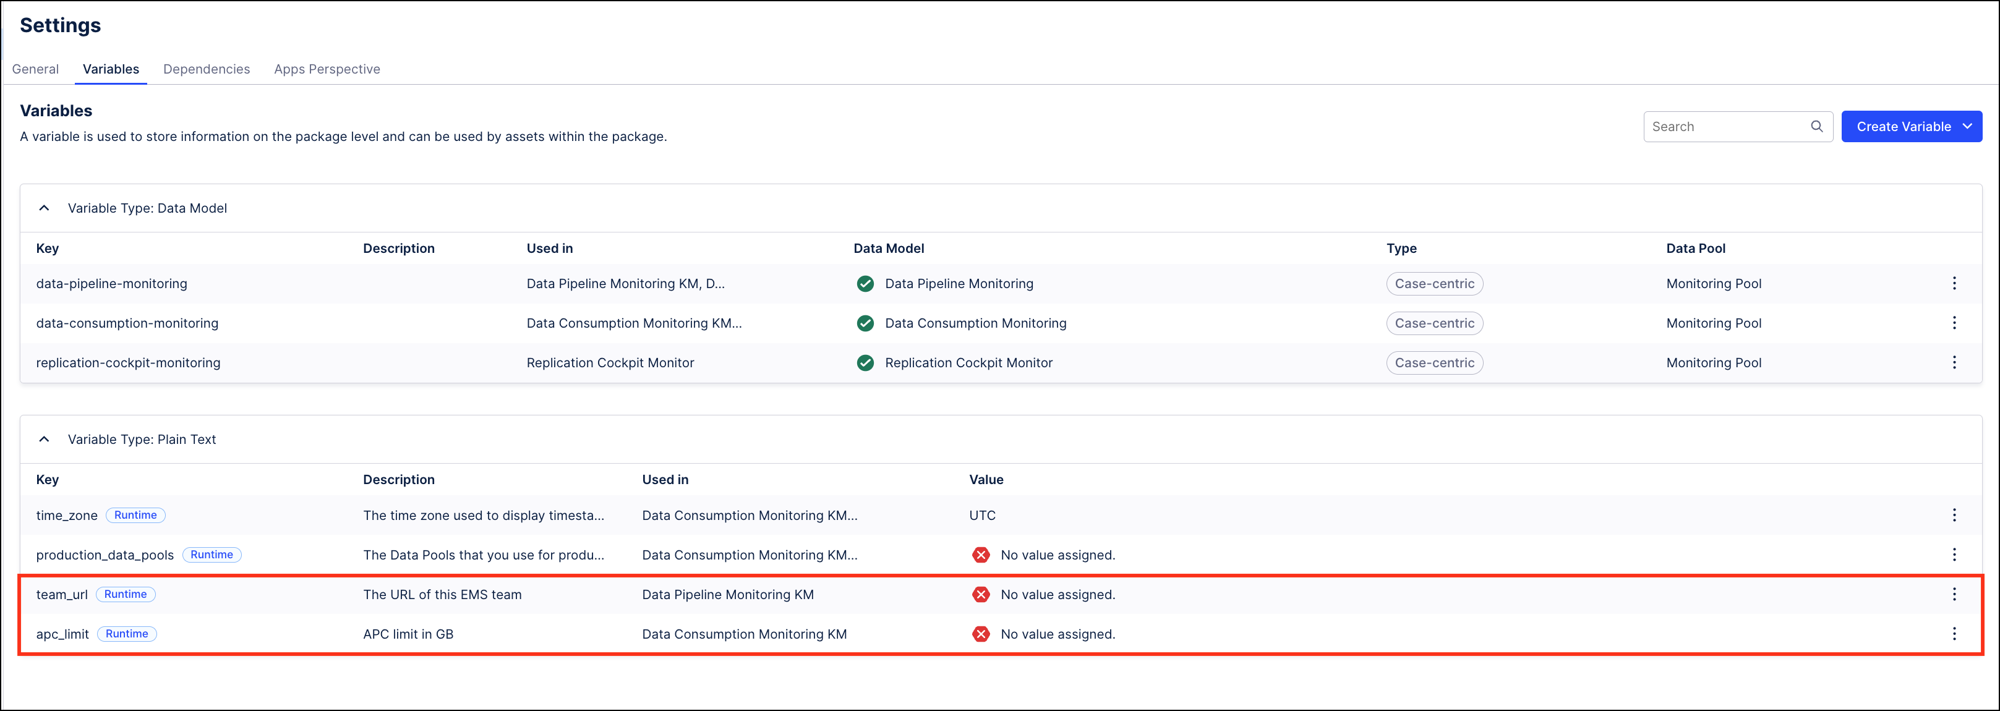
Task: Click Case-centric tag in replication-cockpit-monitoring row
Action: point(1434,364)
